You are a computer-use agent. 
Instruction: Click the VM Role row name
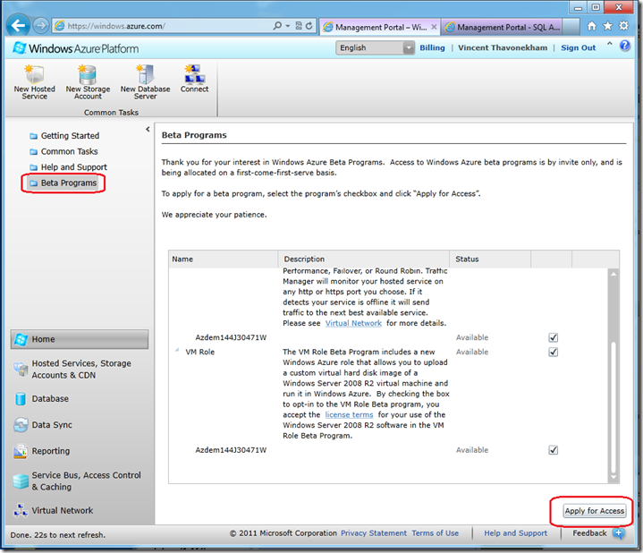[200, 352]
